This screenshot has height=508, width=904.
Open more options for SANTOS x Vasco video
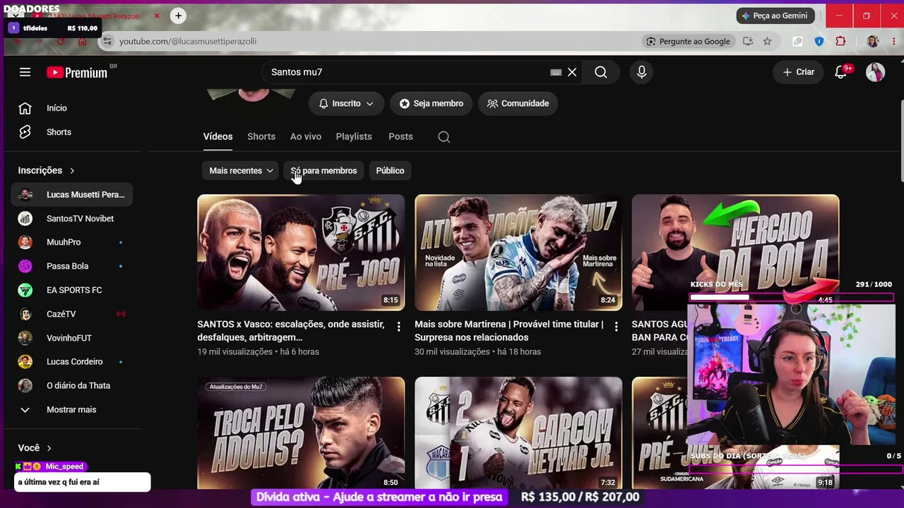point(399,327)
